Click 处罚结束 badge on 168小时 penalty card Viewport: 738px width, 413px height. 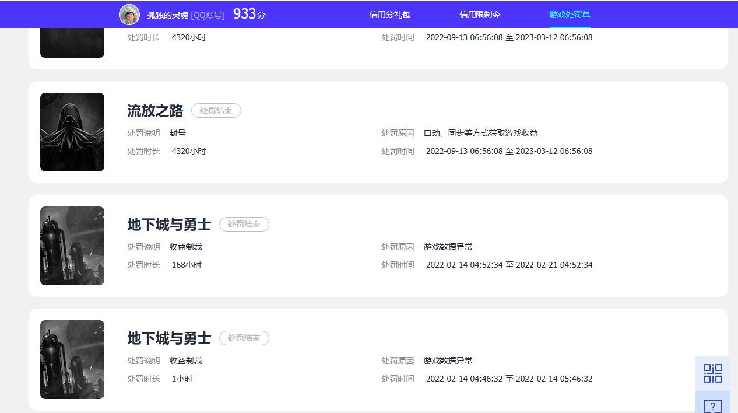[244, 225]
